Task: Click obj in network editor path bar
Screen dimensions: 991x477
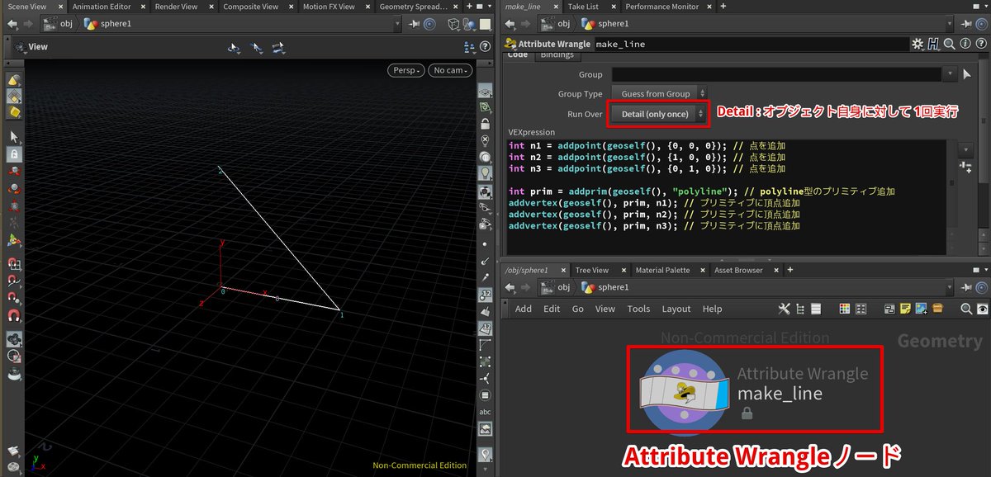Action: (x=563, y=287)
